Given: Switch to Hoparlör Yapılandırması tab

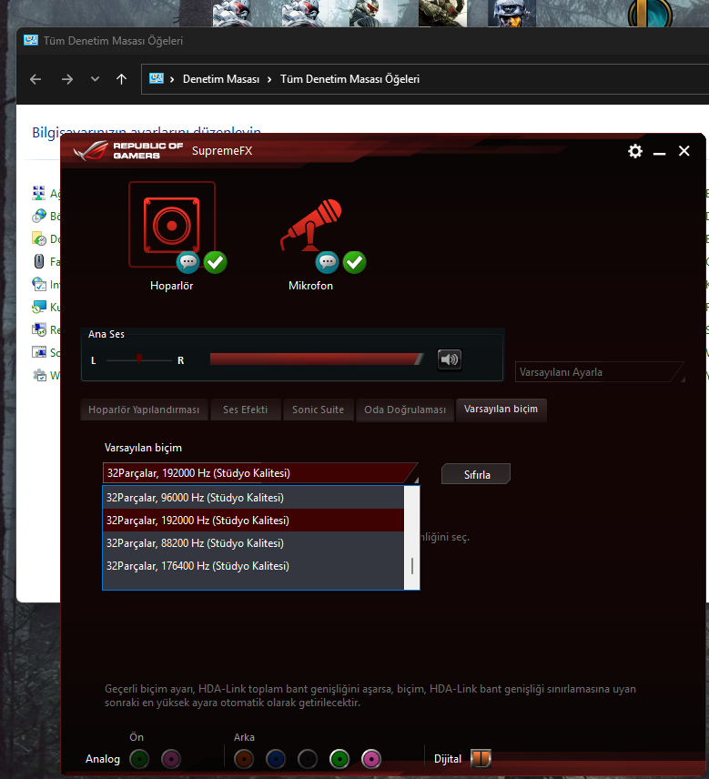Looking at the screenshot, I should (x=144, y=410).
